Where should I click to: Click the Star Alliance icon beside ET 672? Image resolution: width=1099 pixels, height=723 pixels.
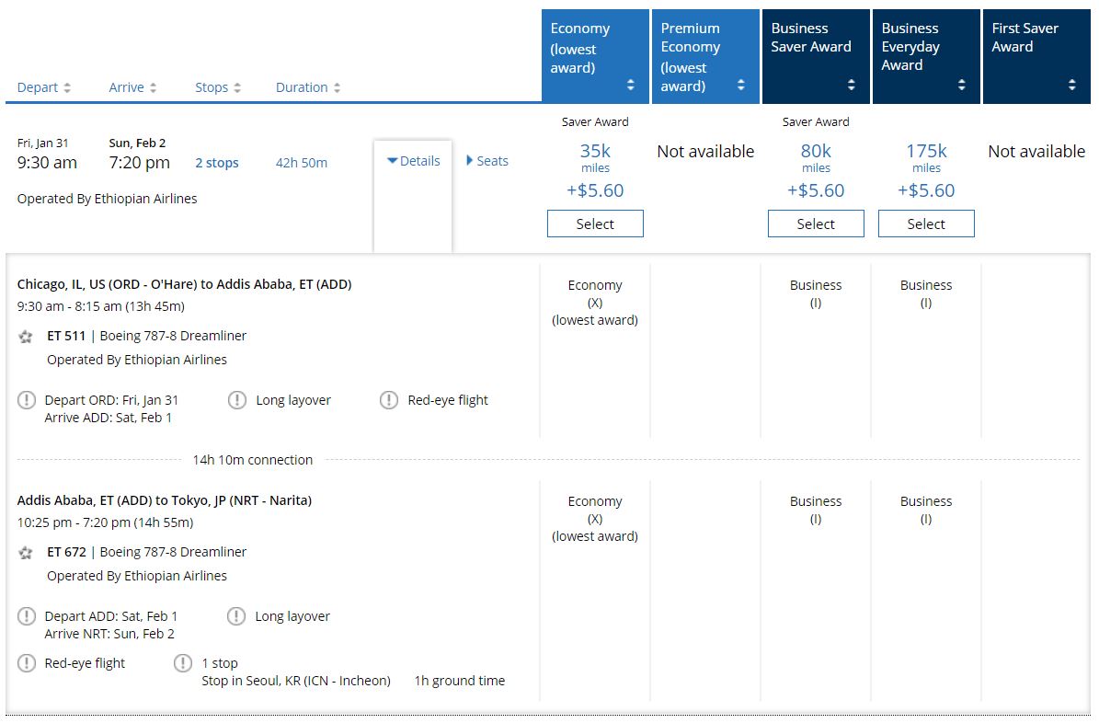point(26,553)
